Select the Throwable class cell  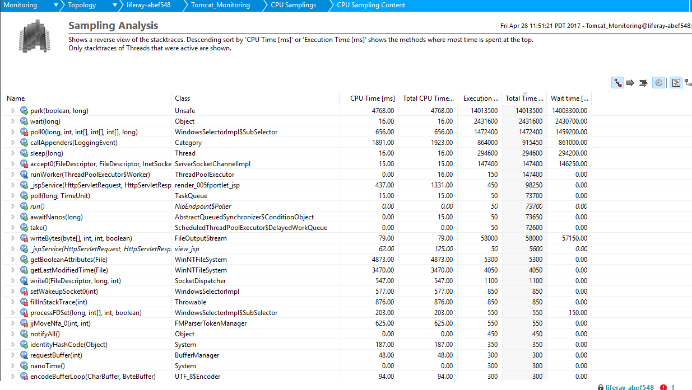point(191,302)
